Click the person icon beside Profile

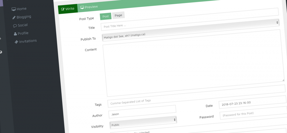pyautogui.click(x=16, y=34)
